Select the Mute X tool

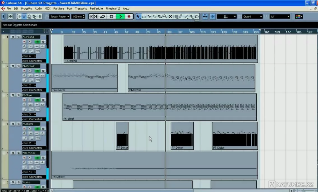click(x=170, y=17)
